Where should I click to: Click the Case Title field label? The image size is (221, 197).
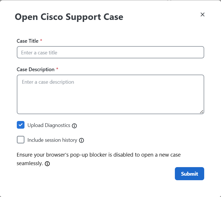[x=28, y=41]
